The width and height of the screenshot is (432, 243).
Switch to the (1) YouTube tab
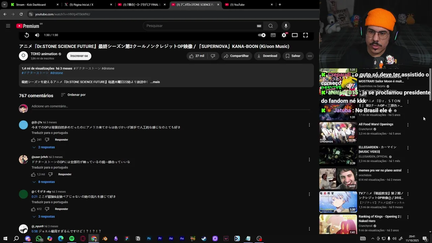pyautogui.click(x=249, y=5)
